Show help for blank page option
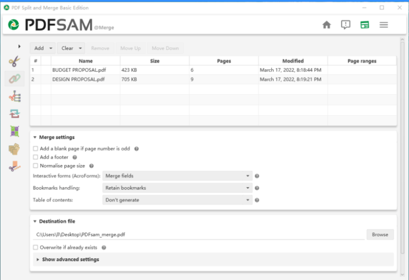 coord(137,149)
